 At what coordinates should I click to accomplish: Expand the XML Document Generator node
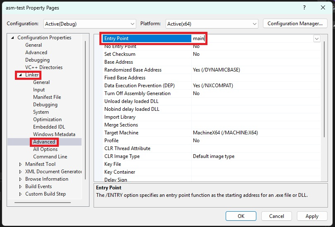point(21,172)
